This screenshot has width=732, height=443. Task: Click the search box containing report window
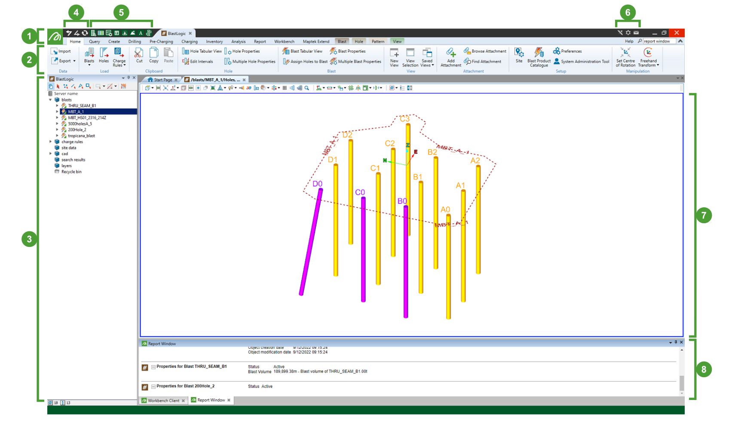(659, 41)
